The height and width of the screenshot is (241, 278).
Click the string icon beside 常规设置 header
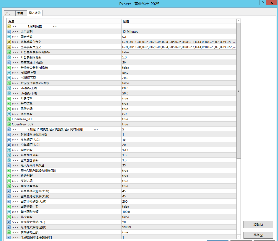8,26
